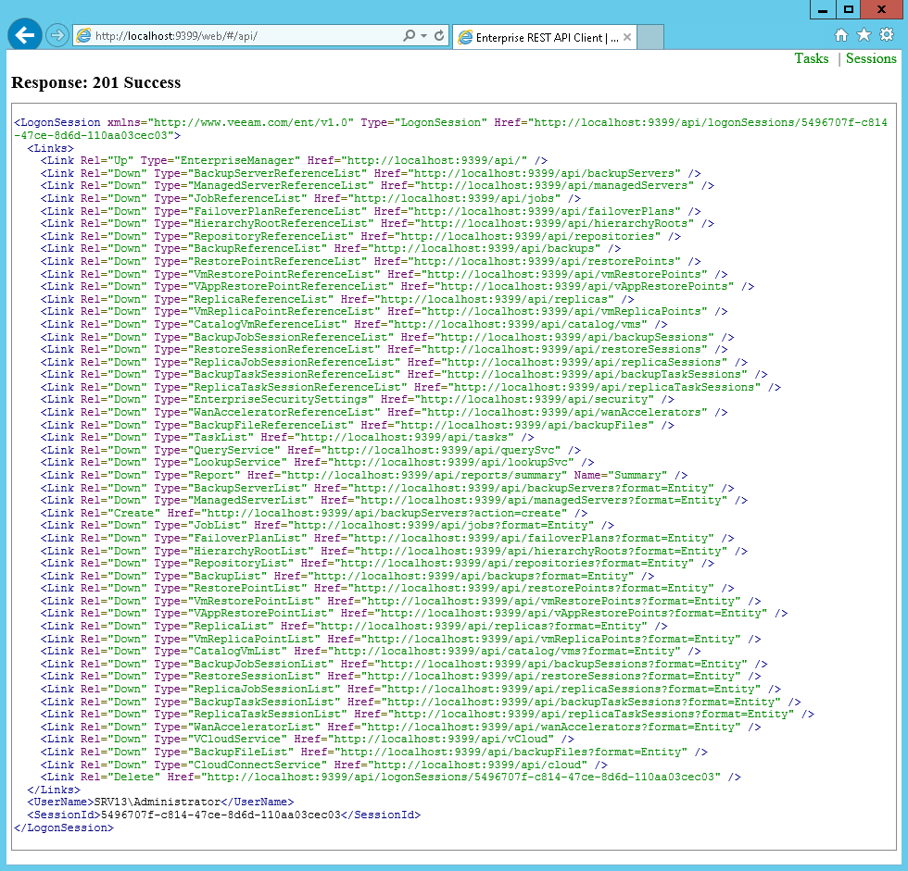Open the Tasks link
908x871 pixels.
click(x=812, y=58)
